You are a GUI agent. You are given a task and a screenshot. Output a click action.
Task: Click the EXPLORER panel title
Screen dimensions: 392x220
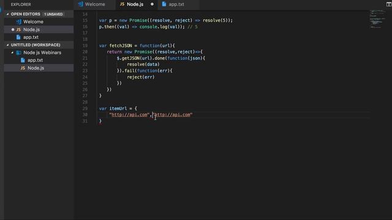[21, 4]
